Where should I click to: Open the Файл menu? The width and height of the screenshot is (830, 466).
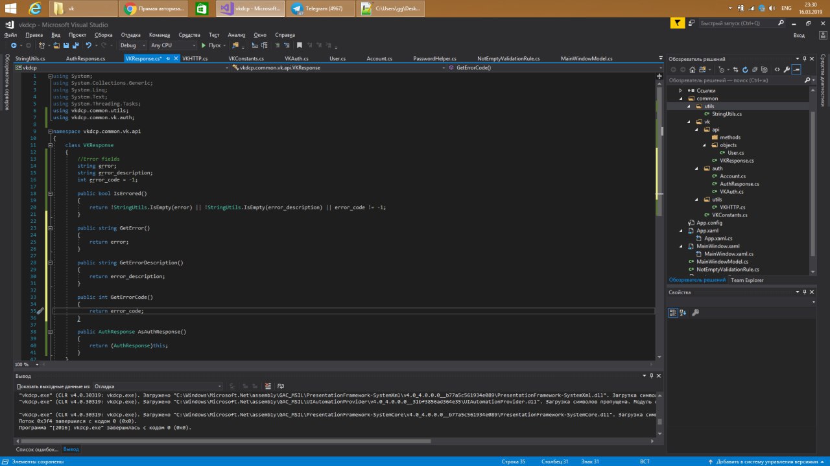coord(10,35)
